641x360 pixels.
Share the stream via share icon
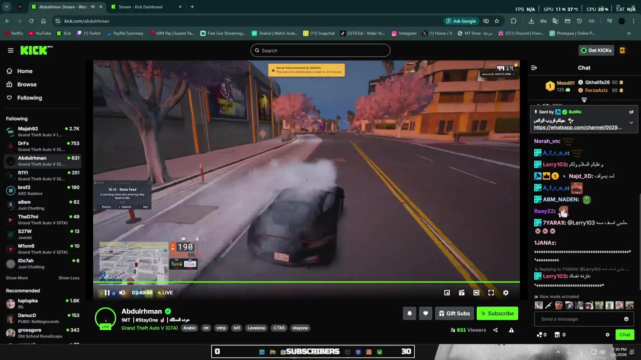click(x=495, y=330)
